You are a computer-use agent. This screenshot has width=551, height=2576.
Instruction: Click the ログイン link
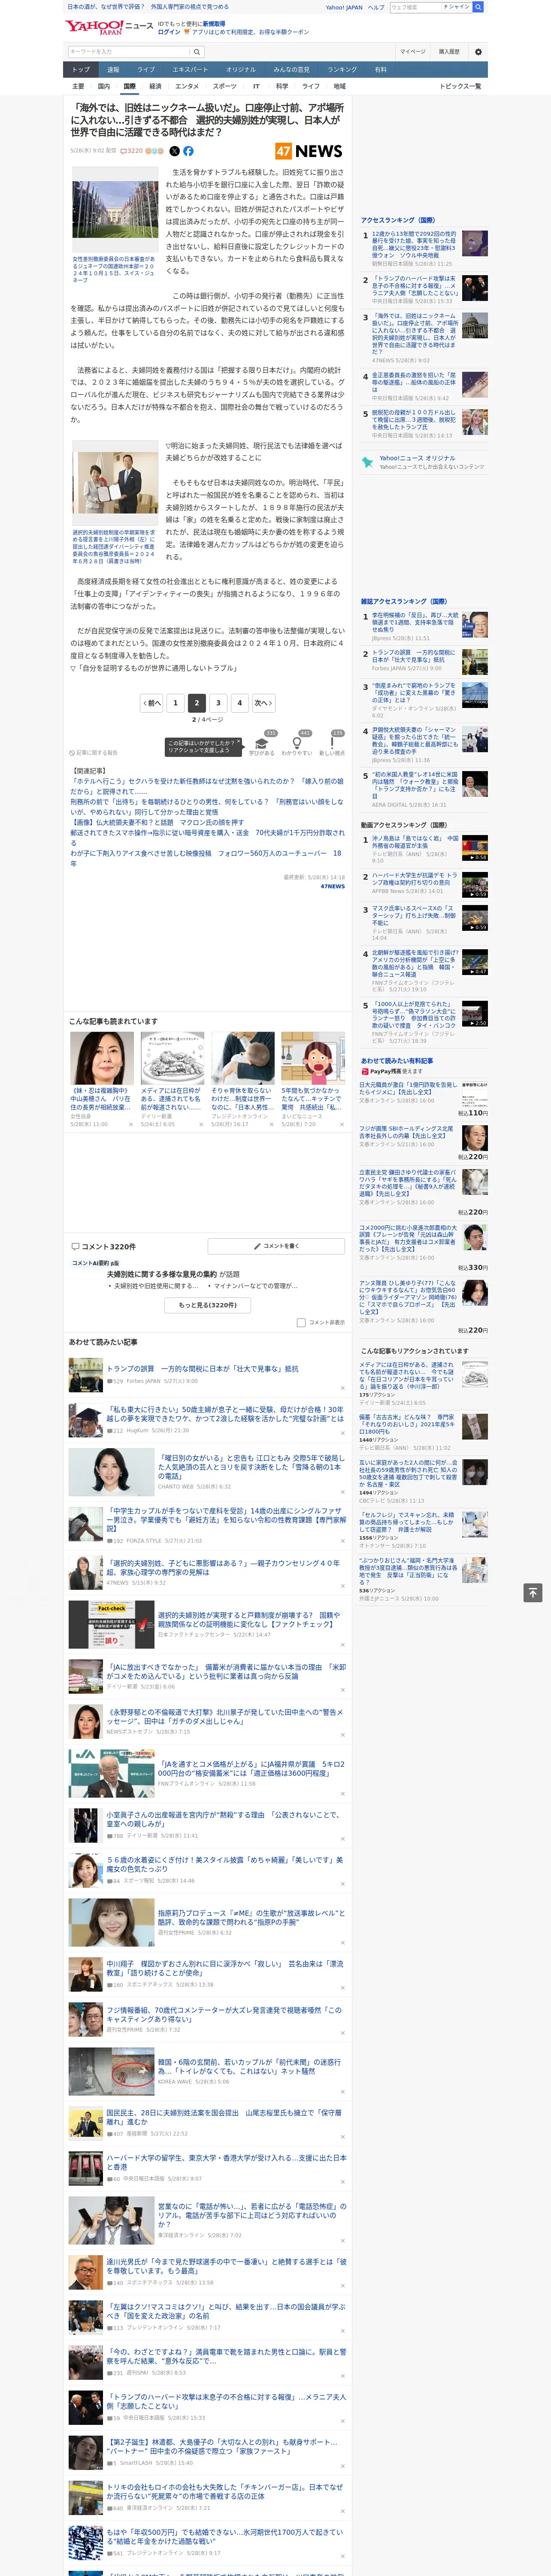(169, 32)
